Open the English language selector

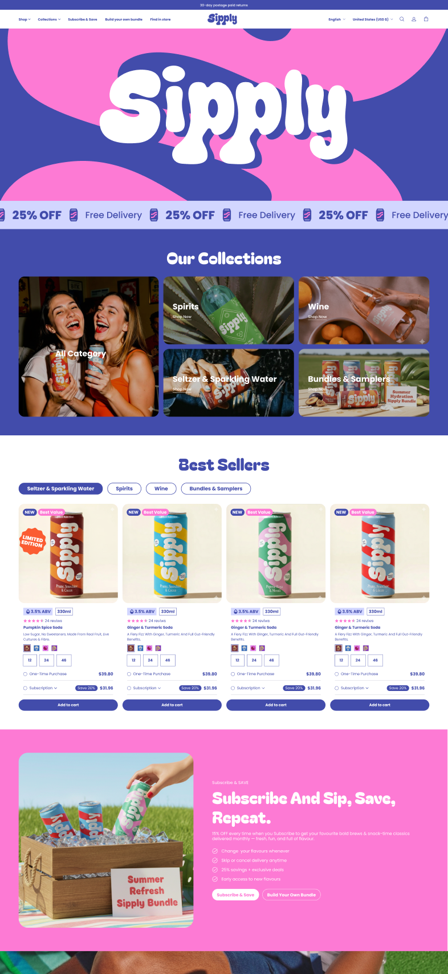coord(337,19)
